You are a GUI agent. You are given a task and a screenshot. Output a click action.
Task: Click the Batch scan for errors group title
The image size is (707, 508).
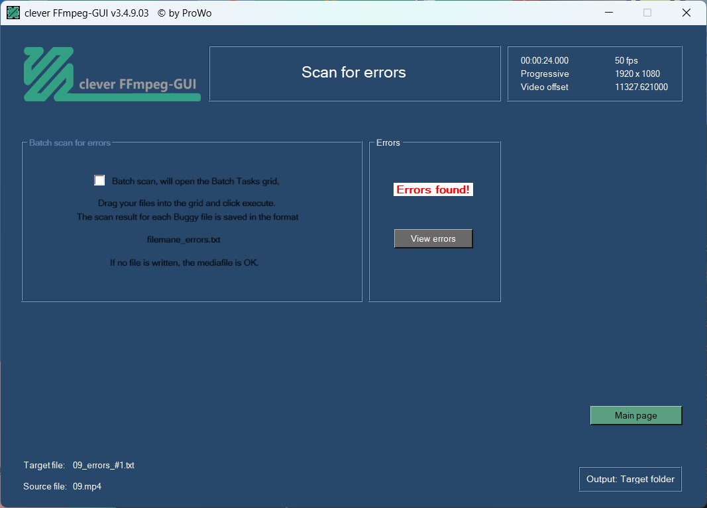pos(70,142)
